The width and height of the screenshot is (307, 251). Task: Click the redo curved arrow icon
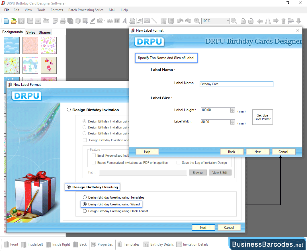(x=188, y=21)
